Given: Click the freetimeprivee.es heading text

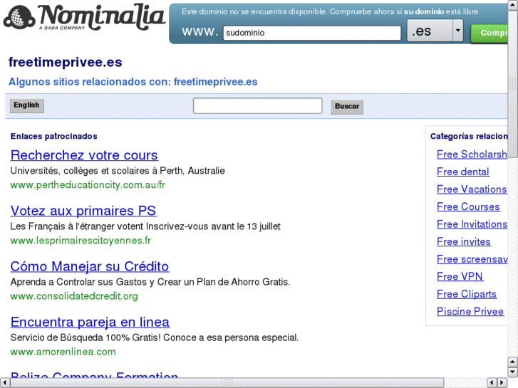Looking at the screenshot, I should (x=66, y=63).
